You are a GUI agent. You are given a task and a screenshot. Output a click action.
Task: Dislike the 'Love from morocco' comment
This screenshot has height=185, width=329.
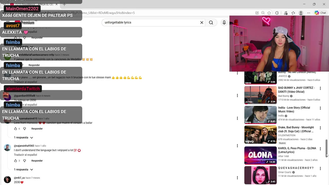25,129
